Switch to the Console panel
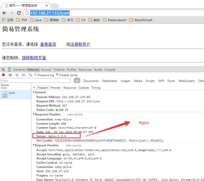Viewport: 204px width, 181px height. click(110, 70)
